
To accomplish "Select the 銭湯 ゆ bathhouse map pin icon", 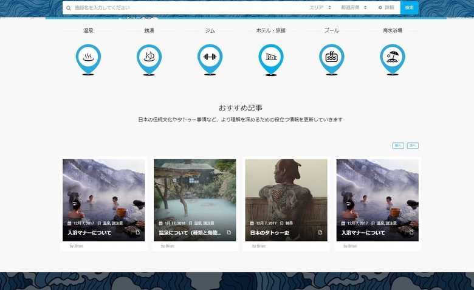I will click(x=149, y=60).
